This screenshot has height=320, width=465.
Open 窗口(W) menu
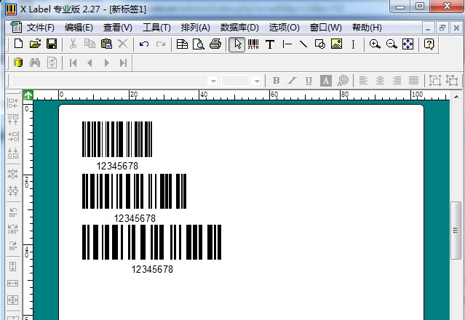tap(325, 28)
